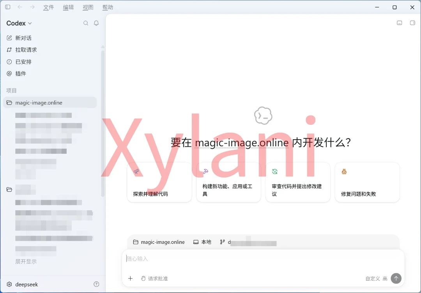Toggle the bottom panel icon
421x293 pixels.
point(400,23)
